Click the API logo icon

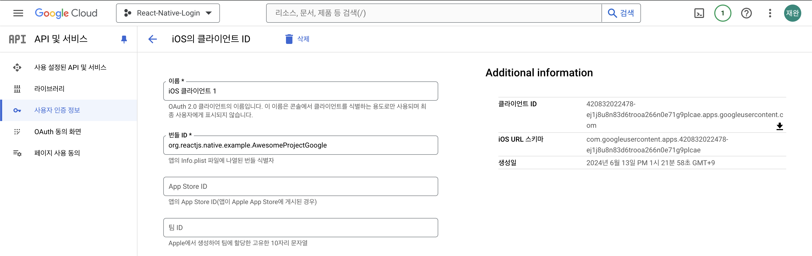pyautogui.click(x=17, y=39)
